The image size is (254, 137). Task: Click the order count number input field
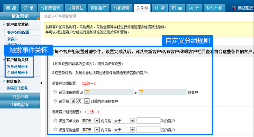coord(148,121)
